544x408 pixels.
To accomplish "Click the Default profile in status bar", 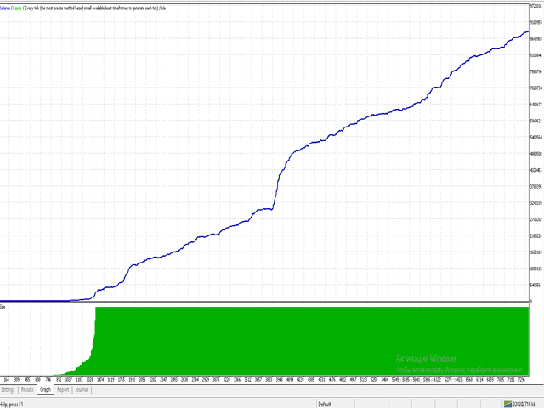I will (x=325, y=404).
